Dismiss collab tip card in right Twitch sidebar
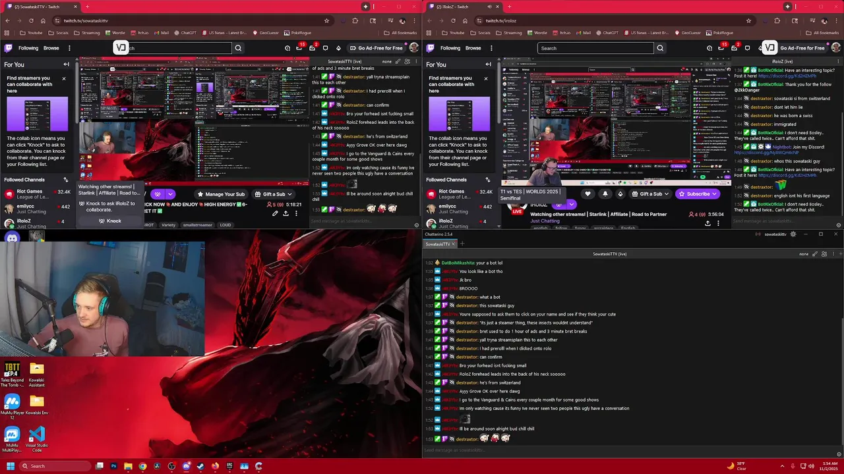This screenshot has width=844, height=474. (486, 78)
